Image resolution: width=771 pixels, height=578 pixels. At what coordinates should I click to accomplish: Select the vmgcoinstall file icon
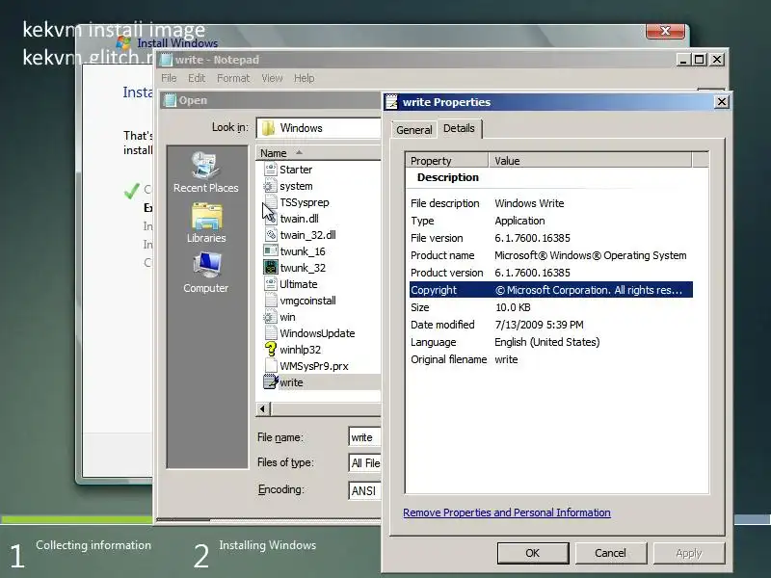(271, 301)
